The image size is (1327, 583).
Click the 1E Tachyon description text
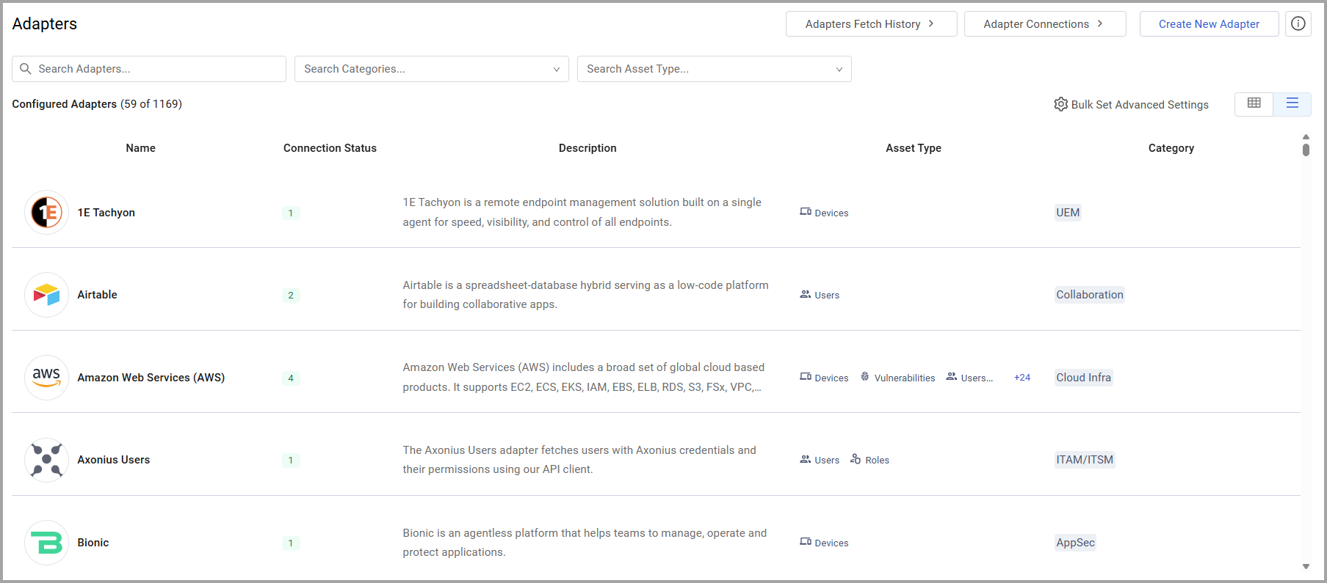pos(582,212)
